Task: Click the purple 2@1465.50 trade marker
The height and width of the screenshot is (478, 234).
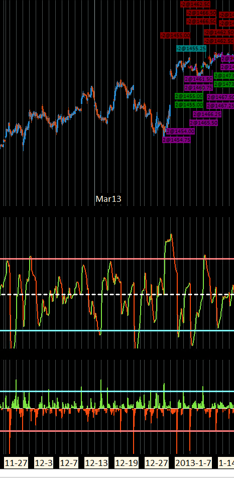Action: (203, 123)
